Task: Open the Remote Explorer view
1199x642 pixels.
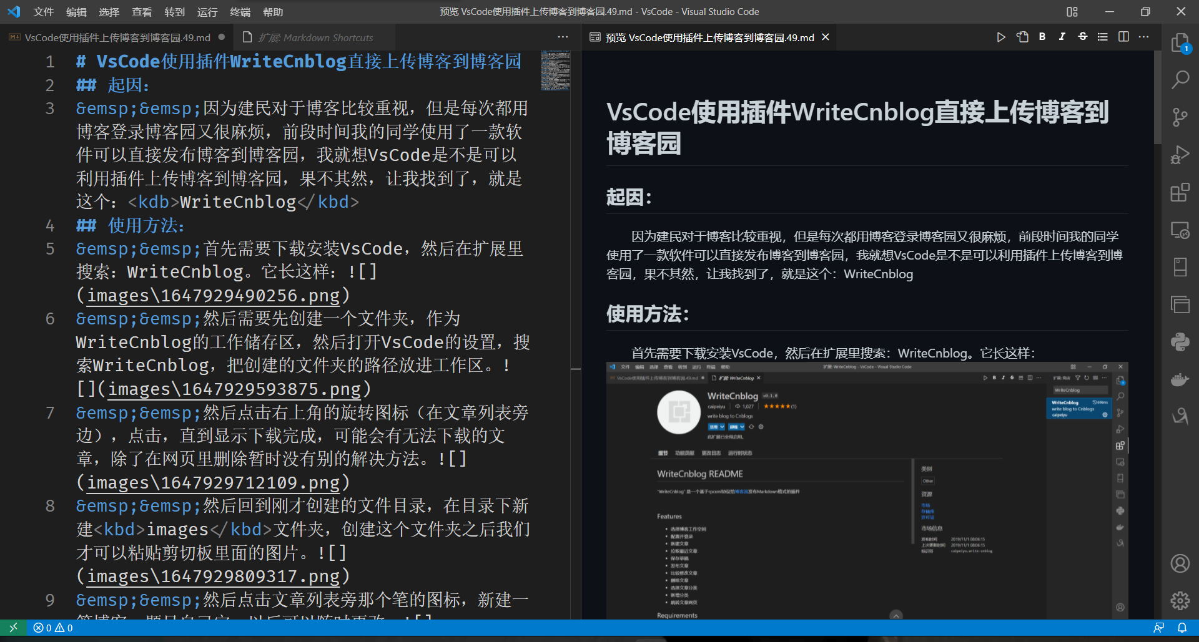Action: (x=1180, y=230)
